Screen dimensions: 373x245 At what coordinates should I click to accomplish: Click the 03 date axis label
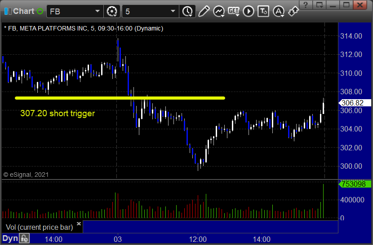click(x=117, y=239)
